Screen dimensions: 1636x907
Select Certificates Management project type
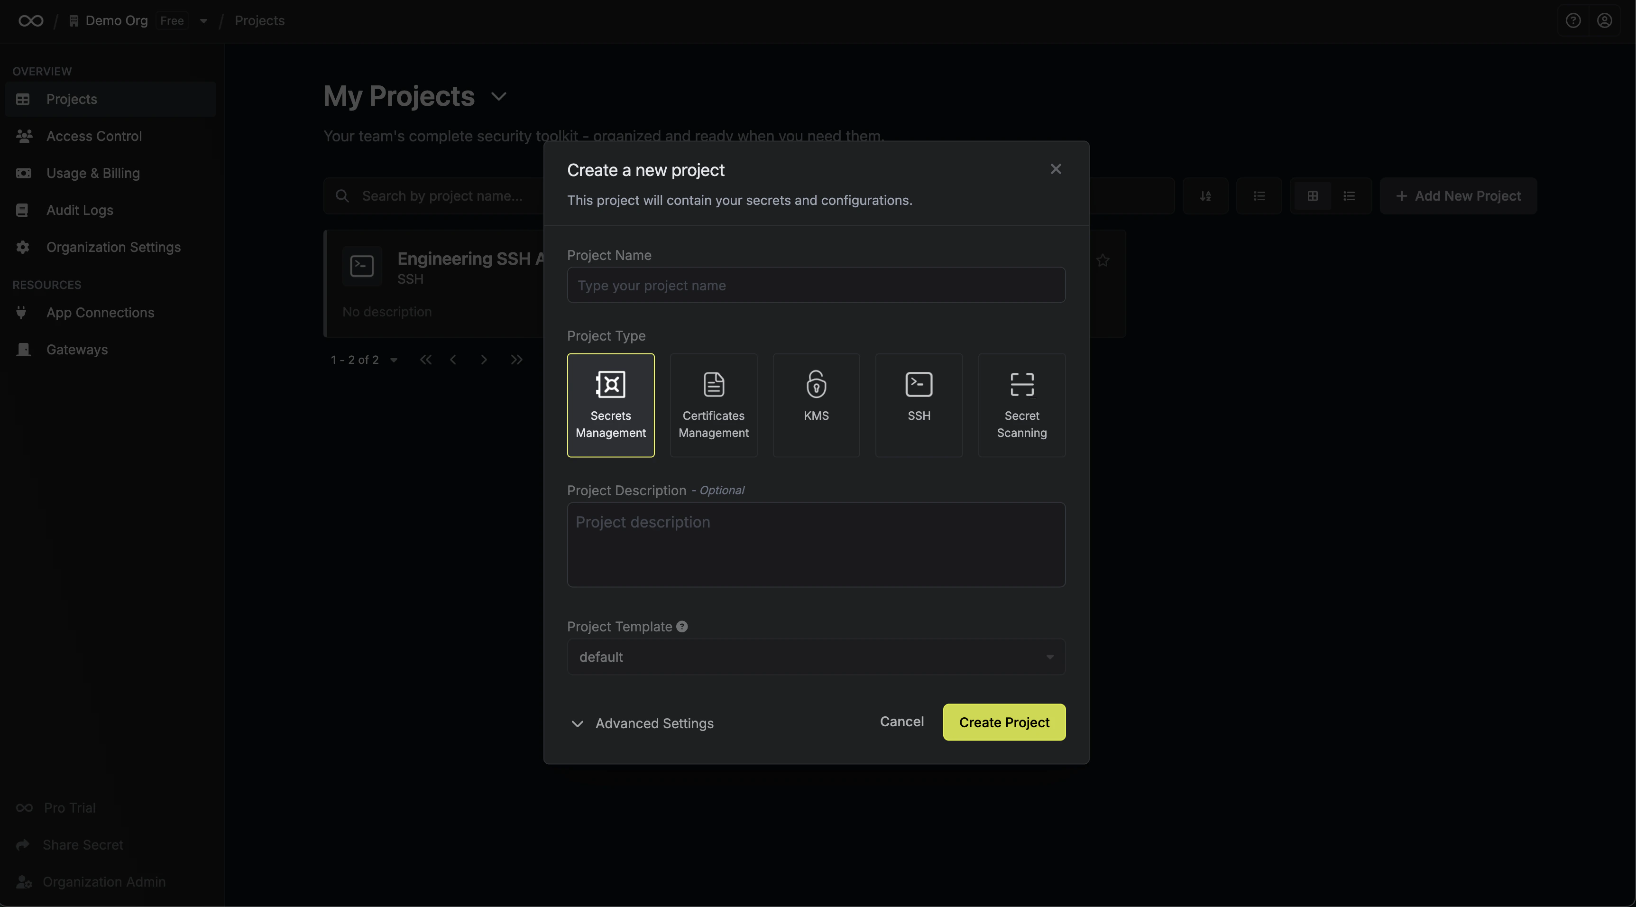[x=713, y=405]
